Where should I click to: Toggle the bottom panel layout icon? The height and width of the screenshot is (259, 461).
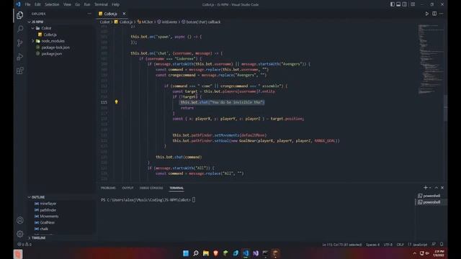pyautogui.click(x=398, y=4)
